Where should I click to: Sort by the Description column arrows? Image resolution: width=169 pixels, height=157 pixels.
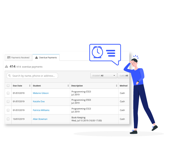116,85
